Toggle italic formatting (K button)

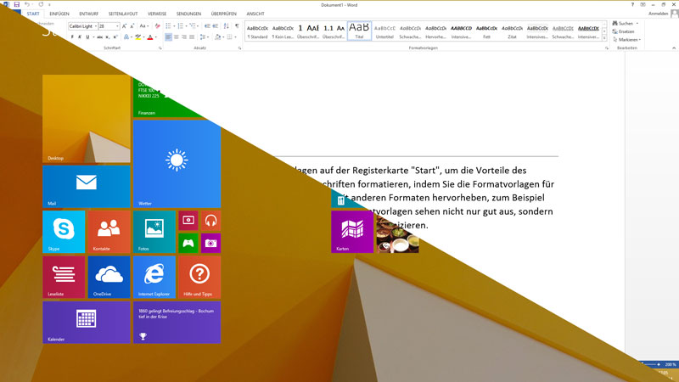pos(80,37)
